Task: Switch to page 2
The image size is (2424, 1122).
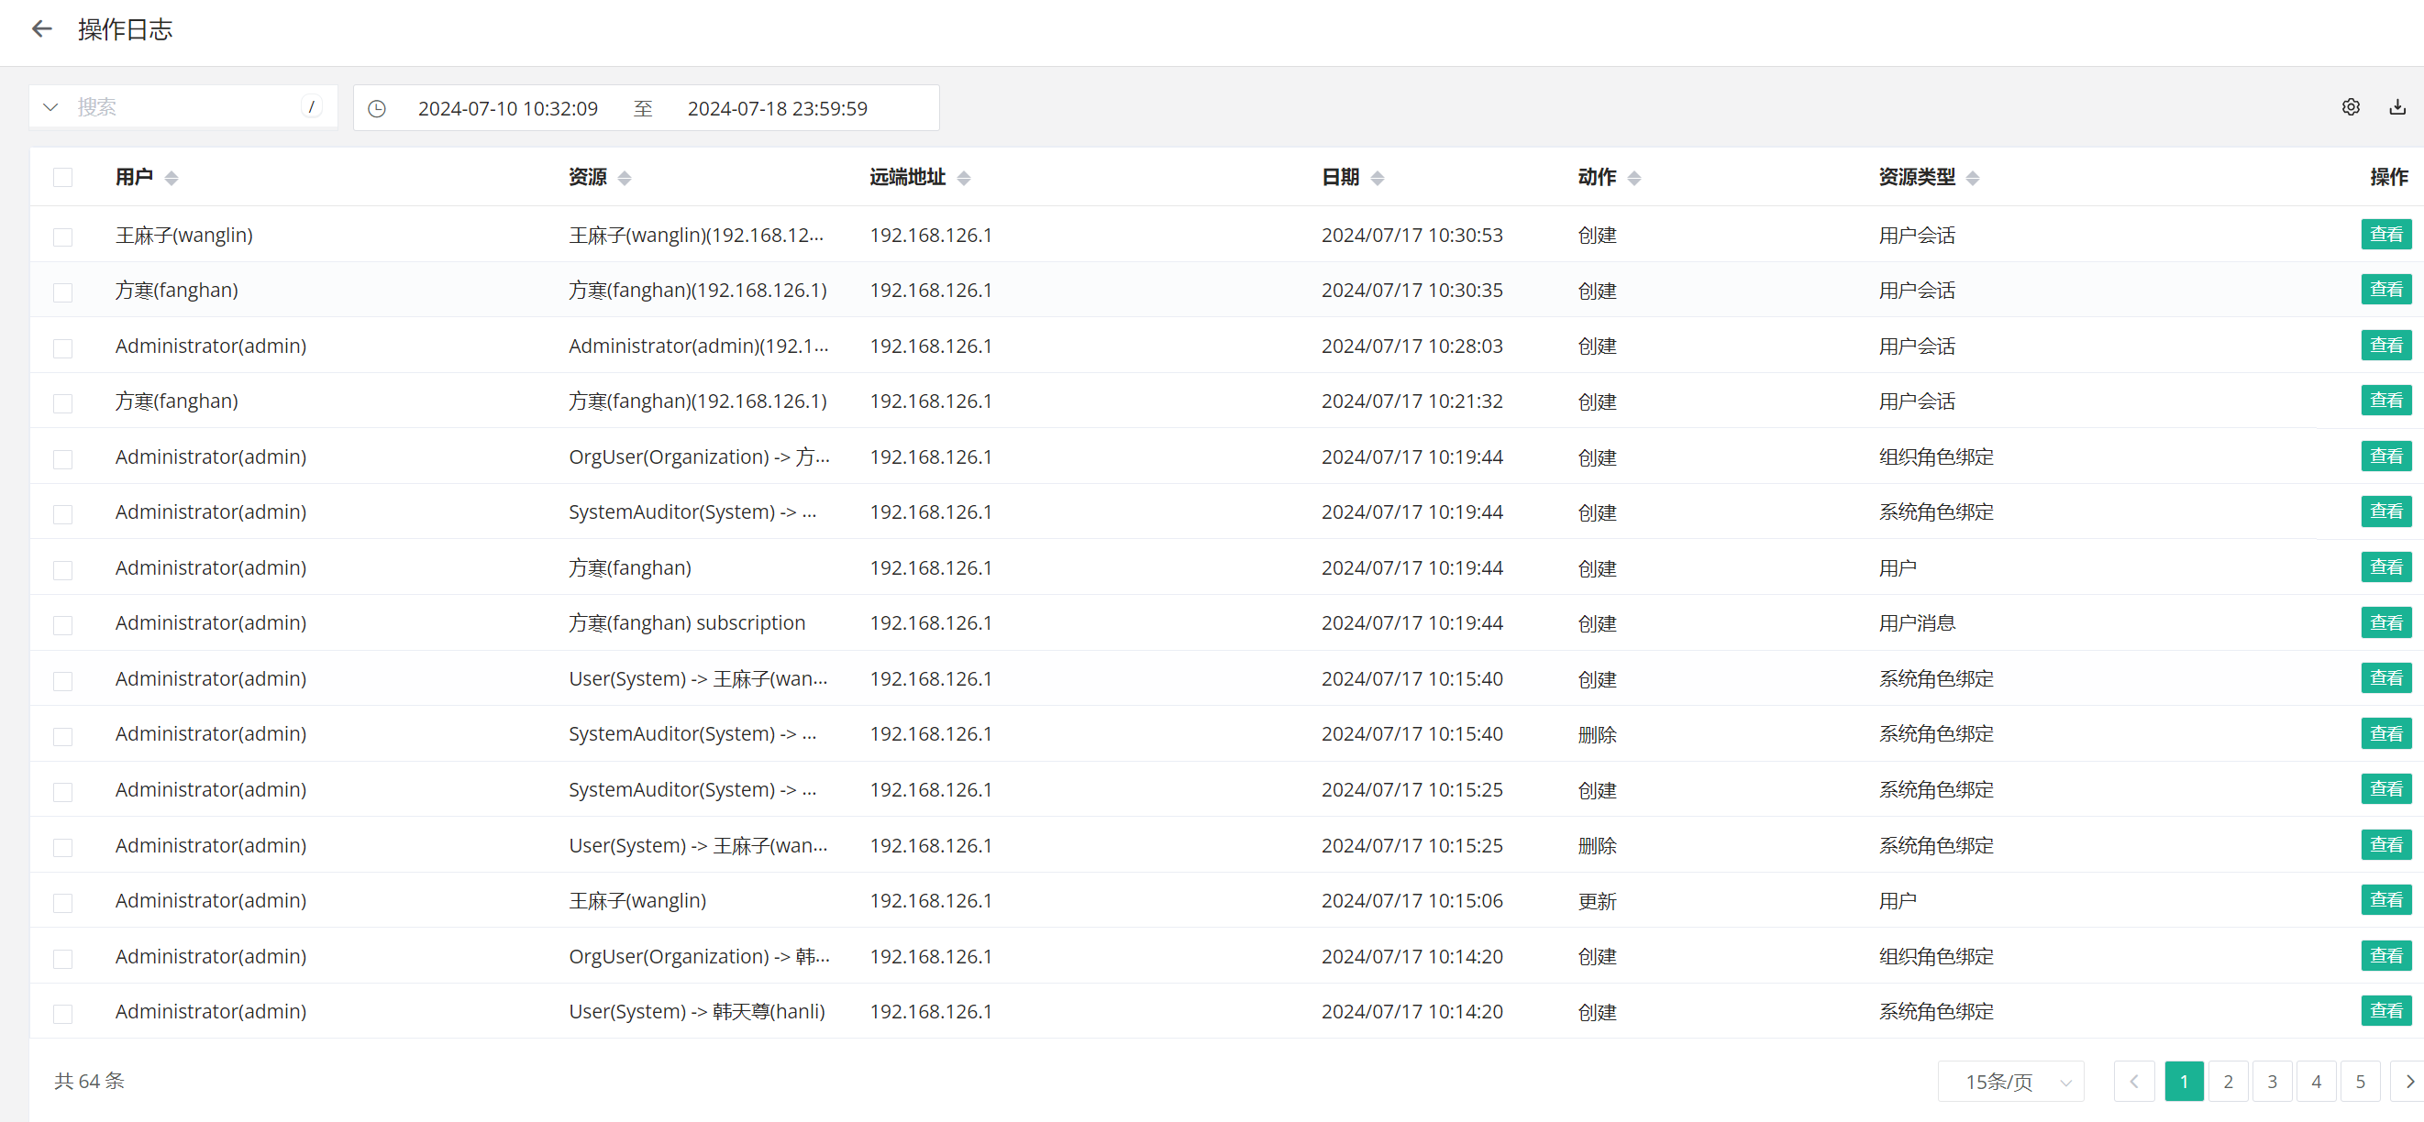Action: click(2228, 1082)
